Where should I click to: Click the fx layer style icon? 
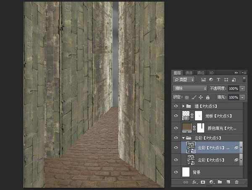click(195, 182)
